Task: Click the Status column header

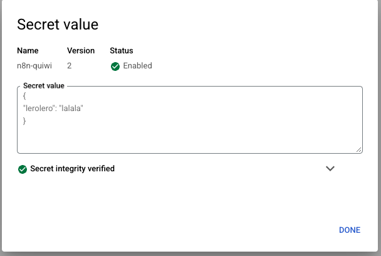Action: point(122,51)
